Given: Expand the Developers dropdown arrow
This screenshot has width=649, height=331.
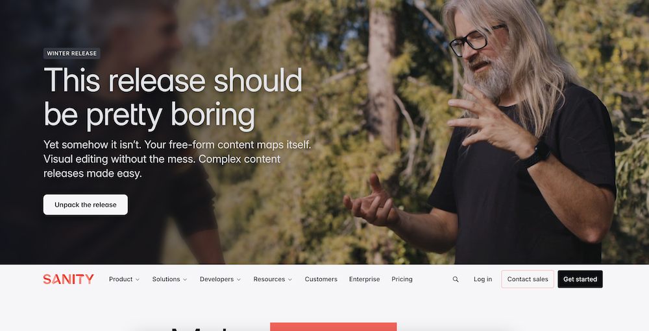Looking at the screenshot, I should tap(239, 280).
